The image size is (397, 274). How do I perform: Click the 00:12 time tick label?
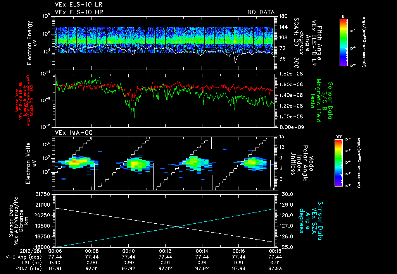(x=165, y=252)
